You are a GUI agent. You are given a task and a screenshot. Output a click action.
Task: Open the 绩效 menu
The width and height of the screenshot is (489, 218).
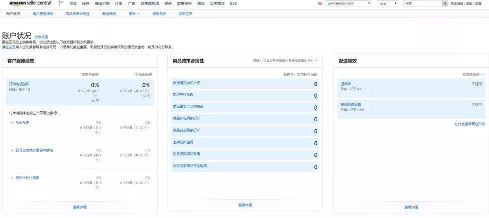[201, 4]
